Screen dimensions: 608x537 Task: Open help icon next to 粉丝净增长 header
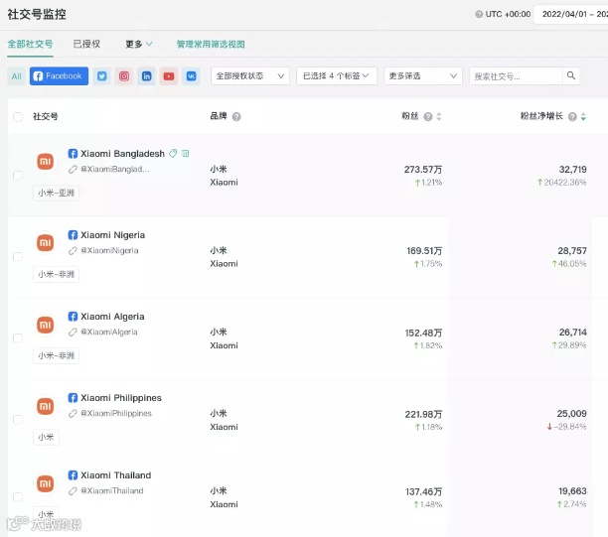click(572, 116)
